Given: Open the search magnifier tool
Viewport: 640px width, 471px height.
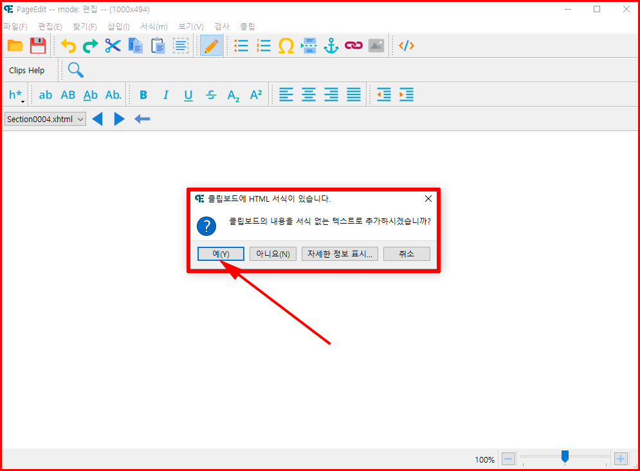Looking at the screenshot, I should pos(75,70).
